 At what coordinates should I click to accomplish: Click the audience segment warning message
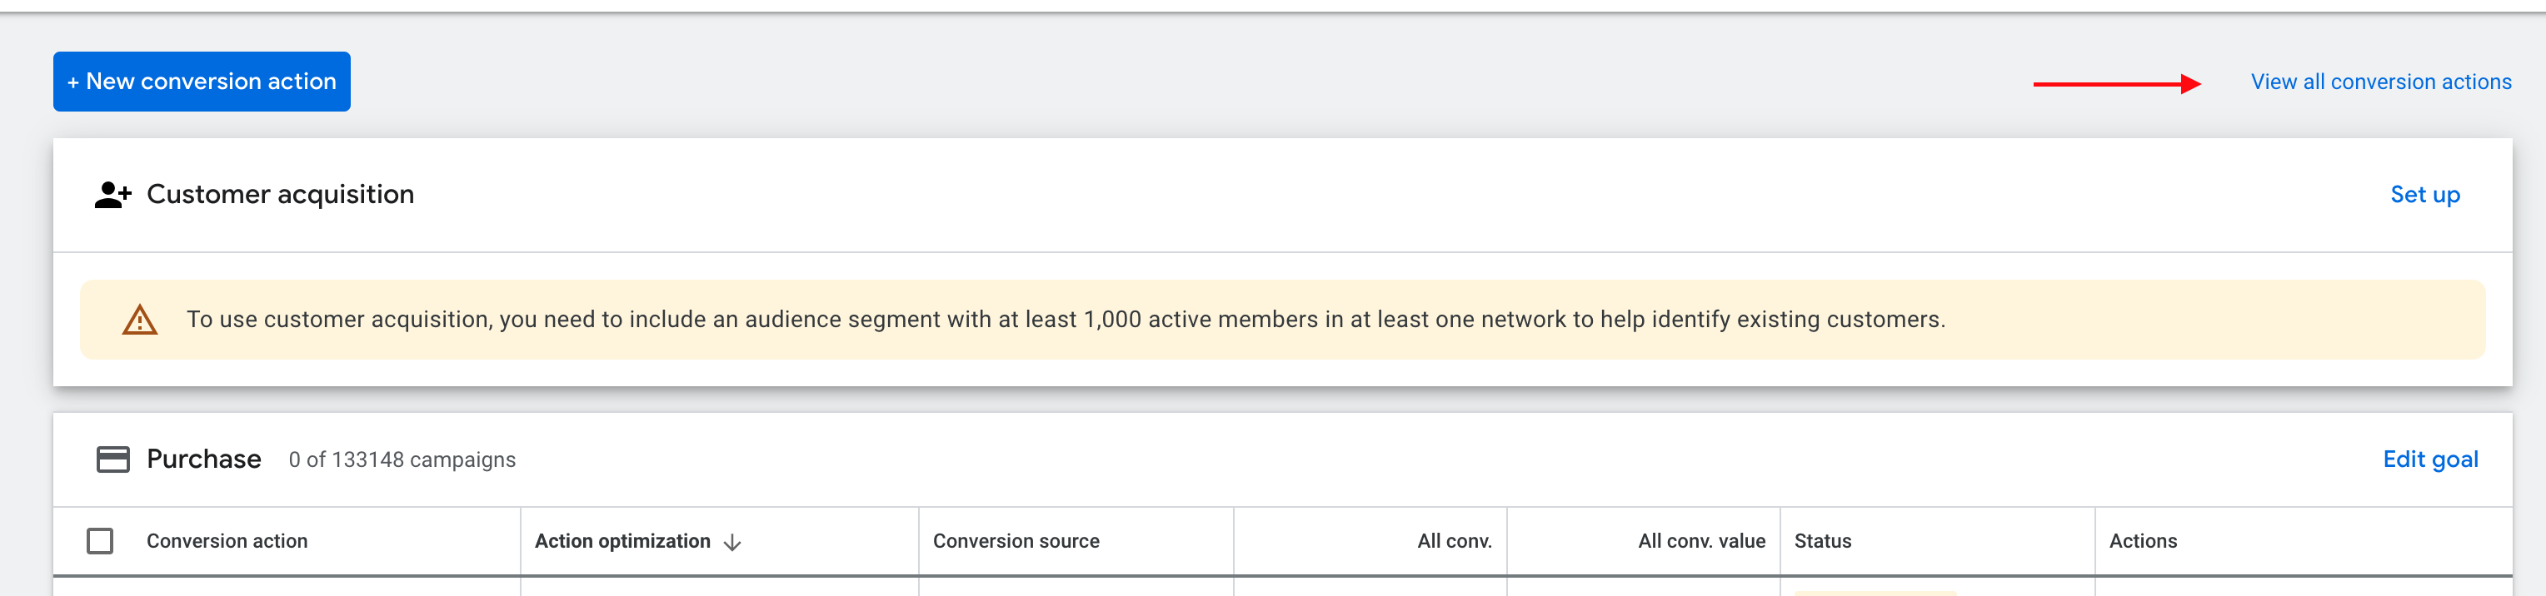[x=1065, y=320]
